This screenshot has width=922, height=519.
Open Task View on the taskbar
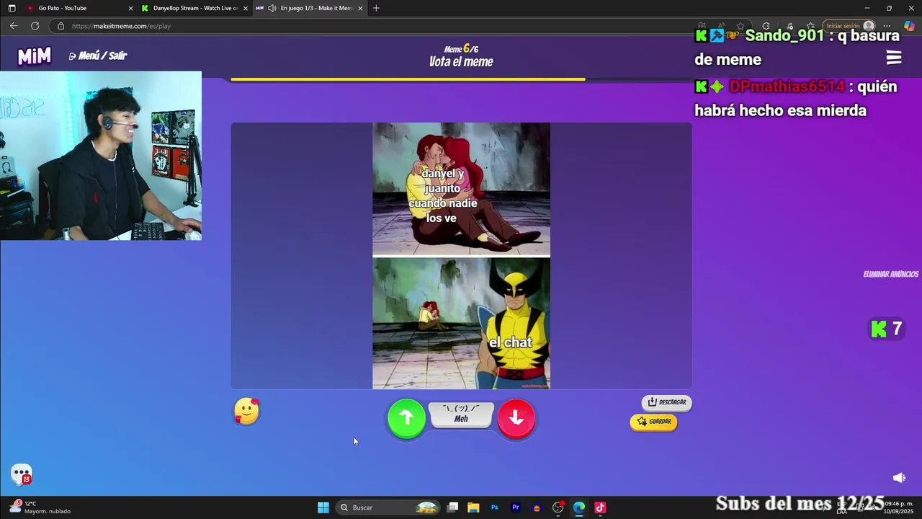click(452, 507)
